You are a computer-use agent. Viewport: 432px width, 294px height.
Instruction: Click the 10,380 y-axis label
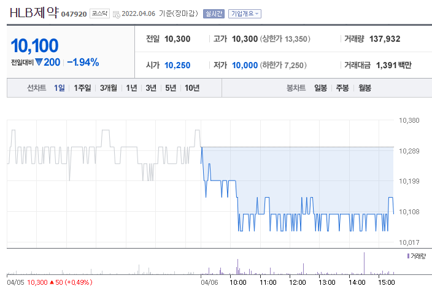coord(409,120)
